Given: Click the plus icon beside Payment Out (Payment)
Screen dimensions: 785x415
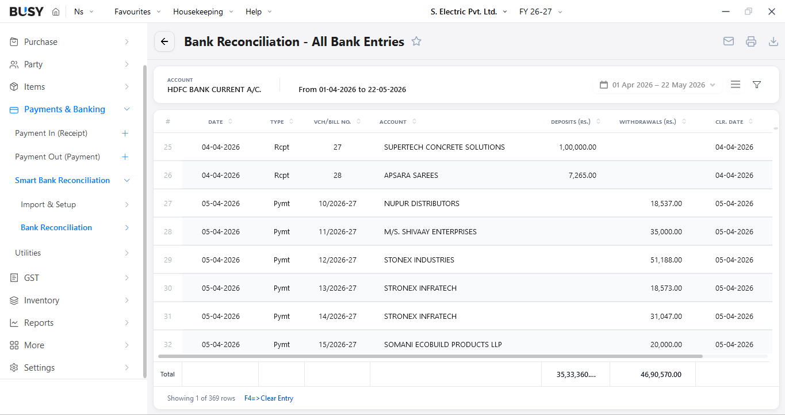Looking at the screenshot, I should coord(125,157).
